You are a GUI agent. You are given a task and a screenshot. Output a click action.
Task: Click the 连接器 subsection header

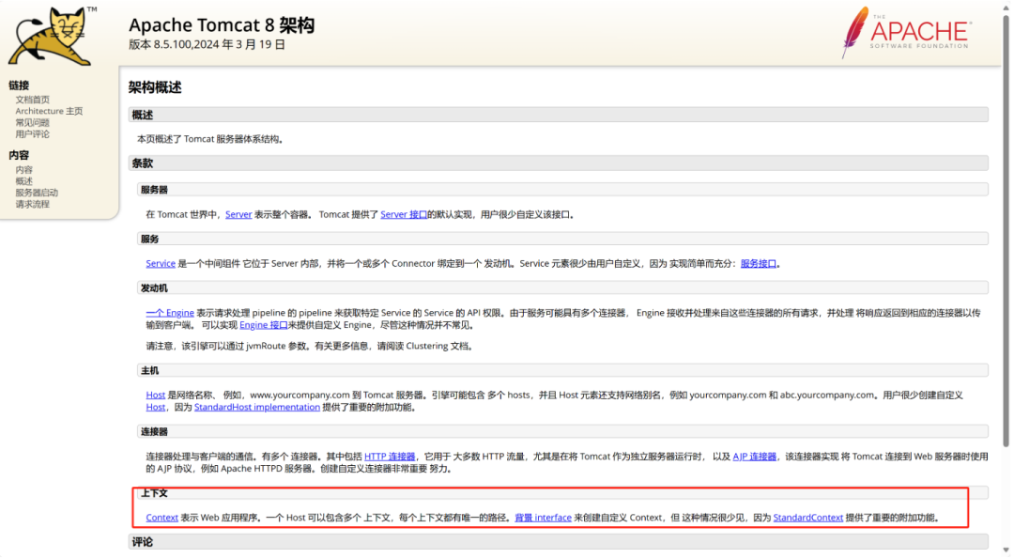pos(562,432)
